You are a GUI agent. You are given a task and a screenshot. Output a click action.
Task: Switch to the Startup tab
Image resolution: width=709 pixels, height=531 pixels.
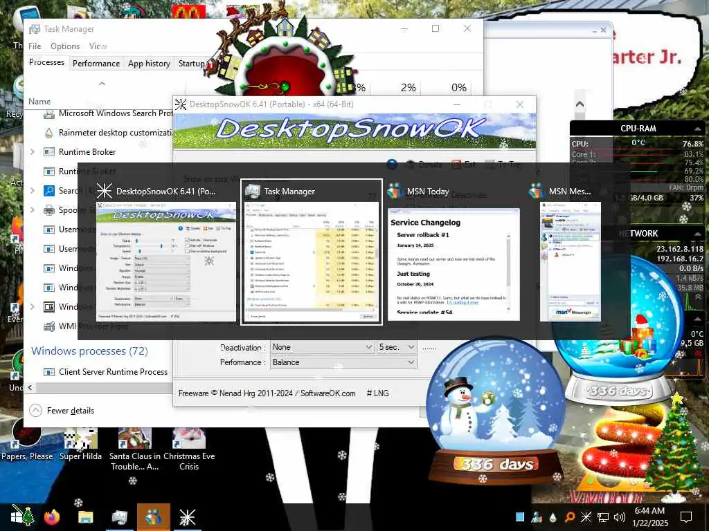(191, 64)
